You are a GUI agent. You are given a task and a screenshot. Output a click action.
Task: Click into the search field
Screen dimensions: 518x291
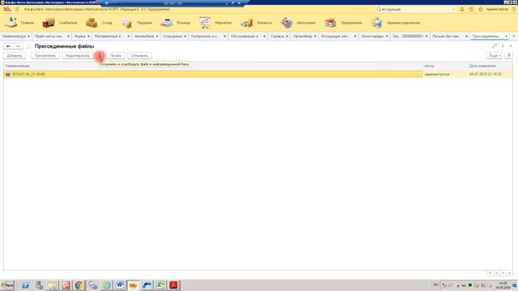pos(416,9)
